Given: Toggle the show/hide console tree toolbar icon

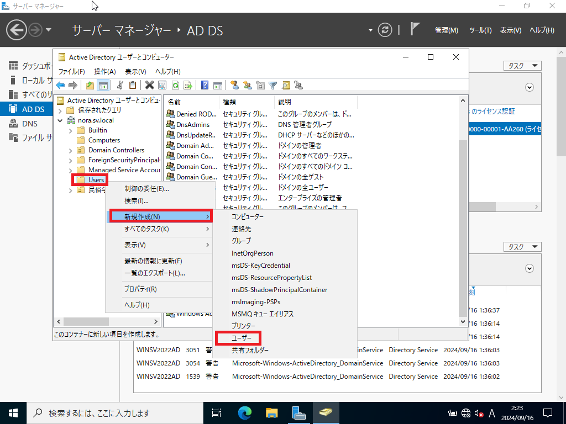Looking at the screenshot, I should click(103, 85).
